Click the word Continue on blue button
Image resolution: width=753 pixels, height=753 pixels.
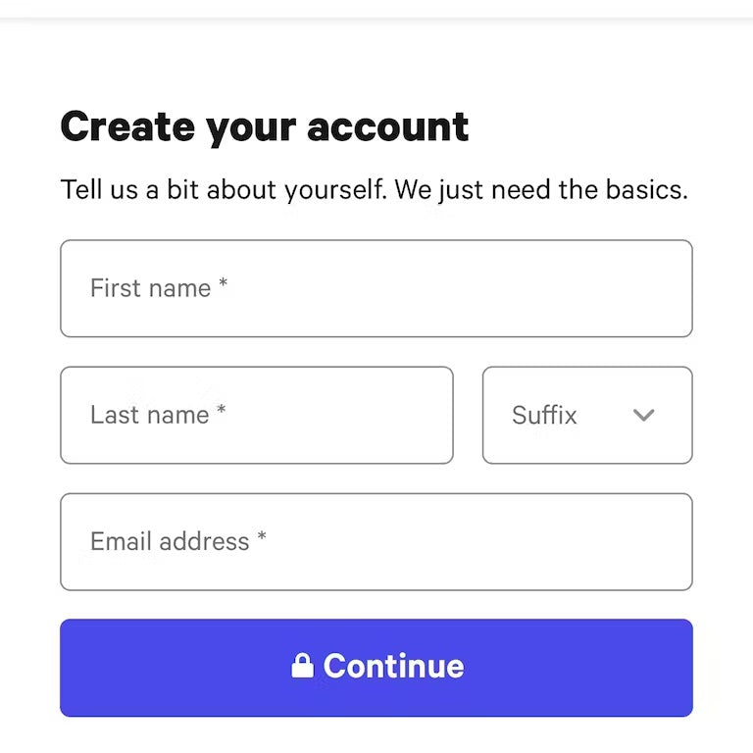click(393, 666)
